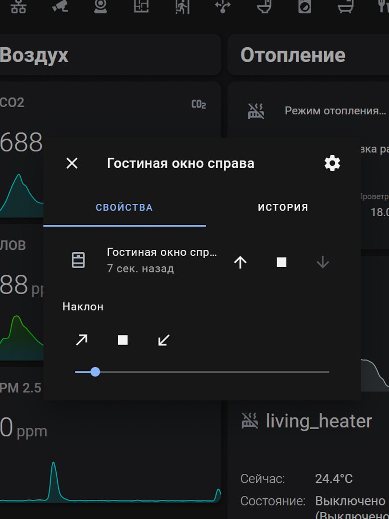
Task: Select the webcam view icon
Action: point(100,6)
